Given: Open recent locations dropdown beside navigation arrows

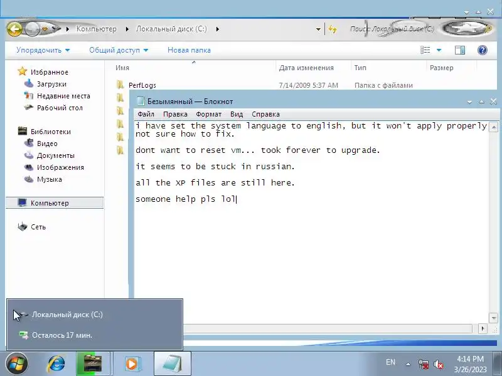Looking at the screenshot, I should pyautogui.click(x=45, y=29).
